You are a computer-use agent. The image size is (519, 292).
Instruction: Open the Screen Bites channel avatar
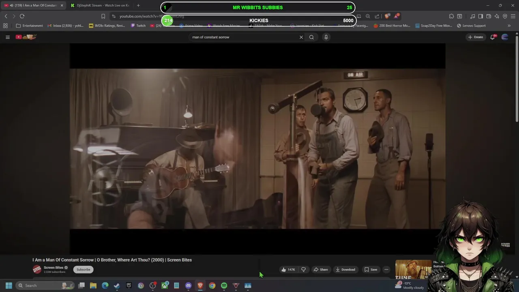click(37, 269)
